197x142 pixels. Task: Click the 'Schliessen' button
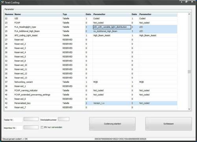point(169,124)
